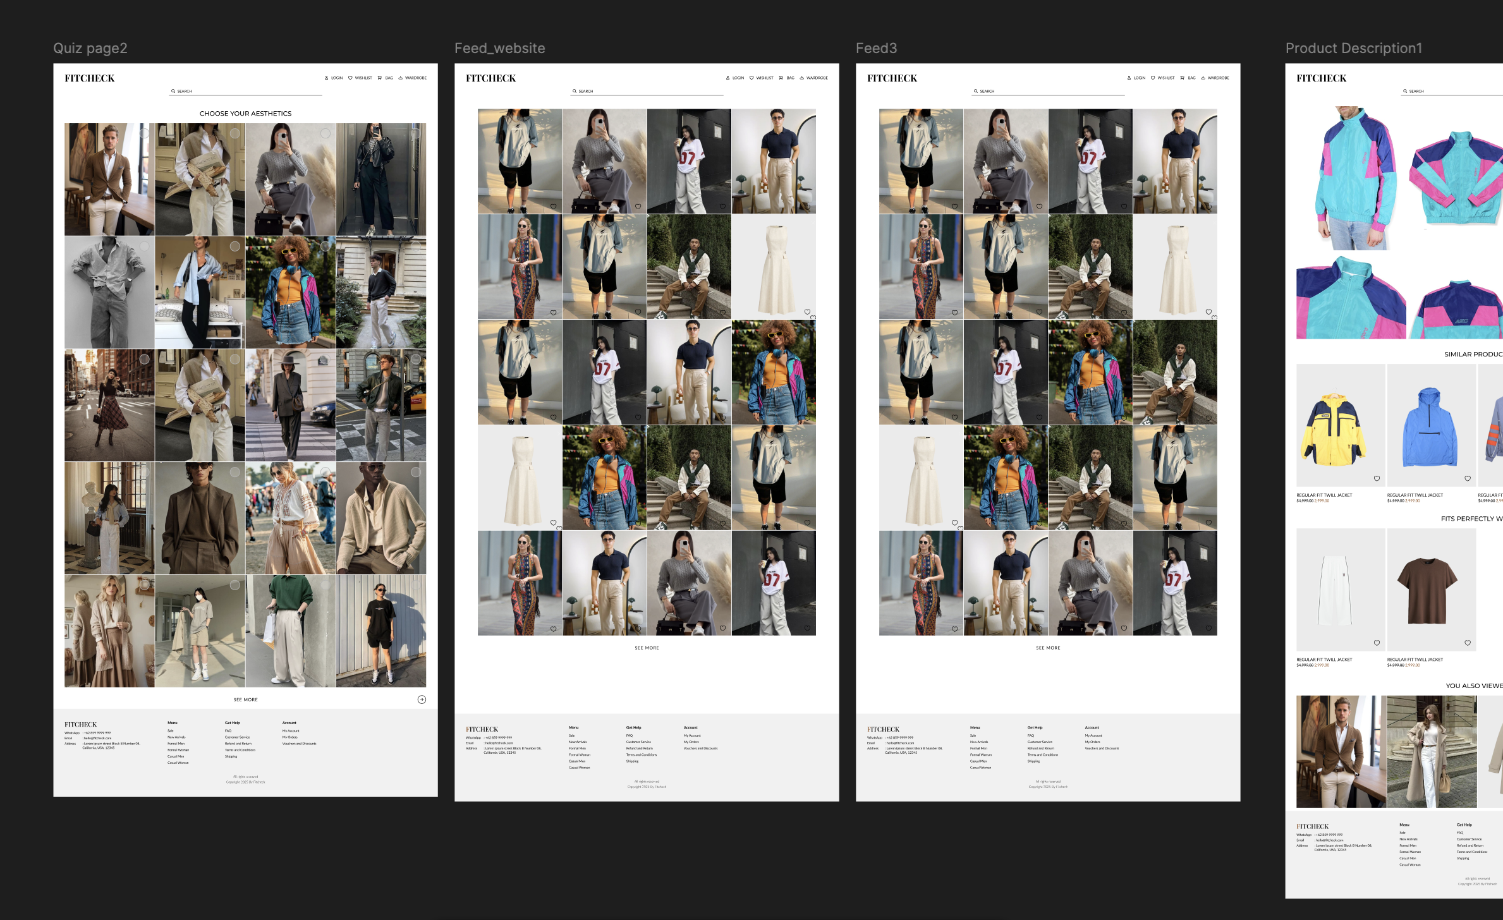The height and width of the screenshot is (920, 1503).
Task: Click the Wishlist heart icon in Quiz page2 header
Action: 350,78
